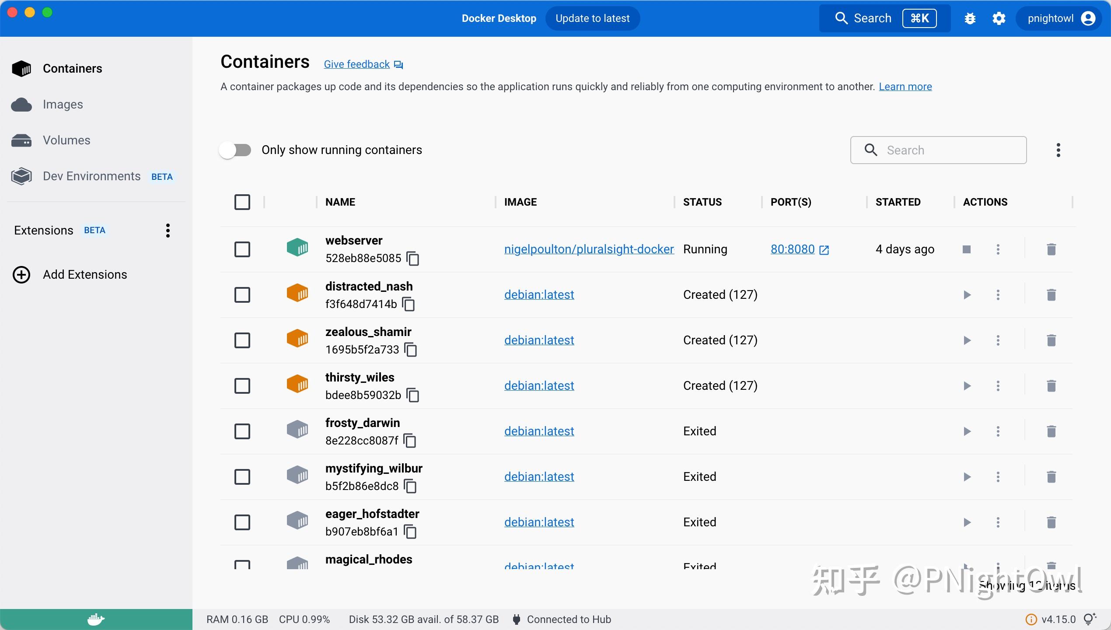Delete the mystifying_wilbur container

pyautogui.click(x=1052, y=477)
